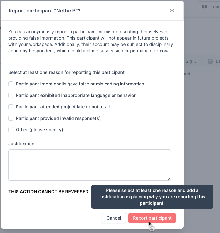Screen dimensions: 220x233
Task: Check the "Other (please specify)" box
Action: tap(11, 130)
